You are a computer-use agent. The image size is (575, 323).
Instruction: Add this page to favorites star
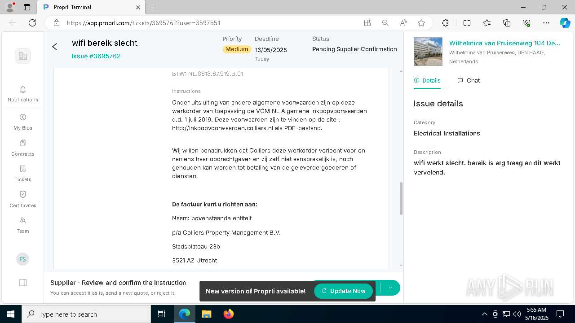[x=421, y=23]
